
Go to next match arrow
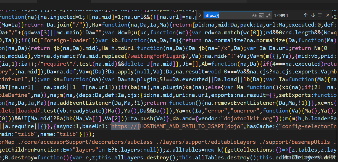coord(313,15)
